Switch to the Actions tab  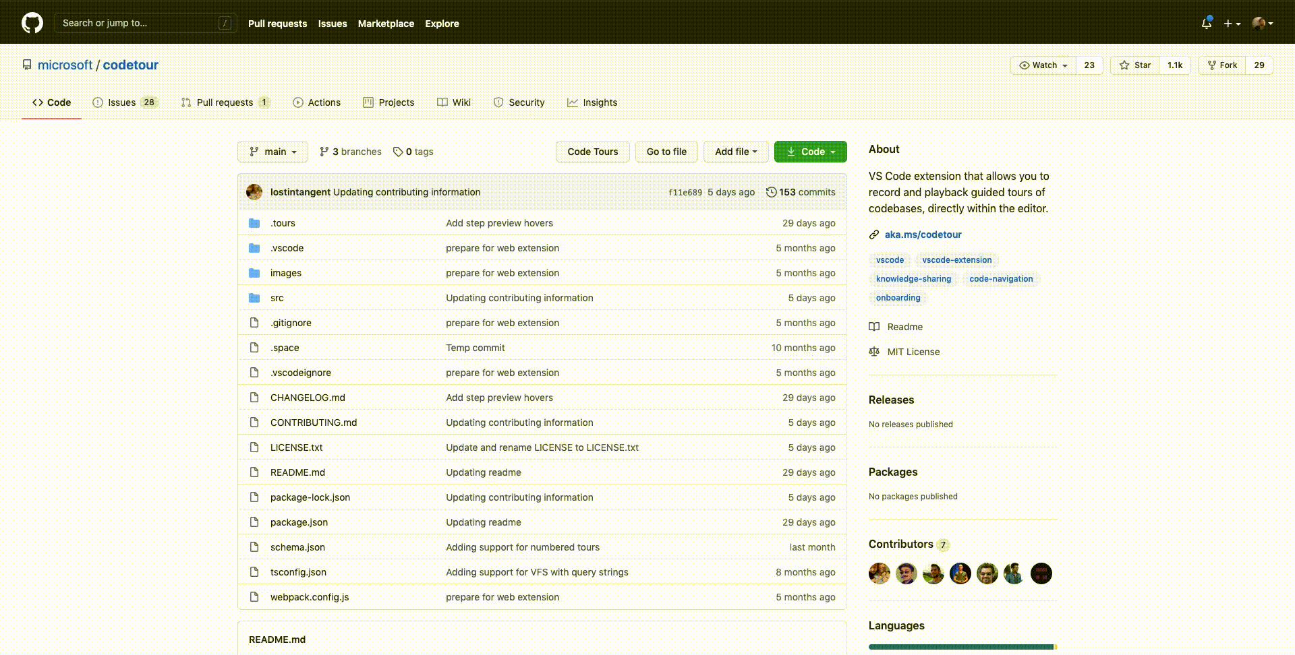coord(316,102)
